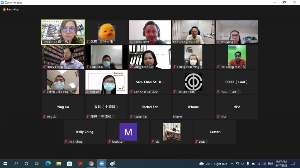Select Perak CCCI's highlighted video tile

(x=63, y=32)
